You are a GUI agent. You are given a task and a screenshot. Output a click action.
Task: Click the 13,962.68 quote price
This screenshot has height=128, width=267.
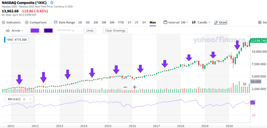10,11
